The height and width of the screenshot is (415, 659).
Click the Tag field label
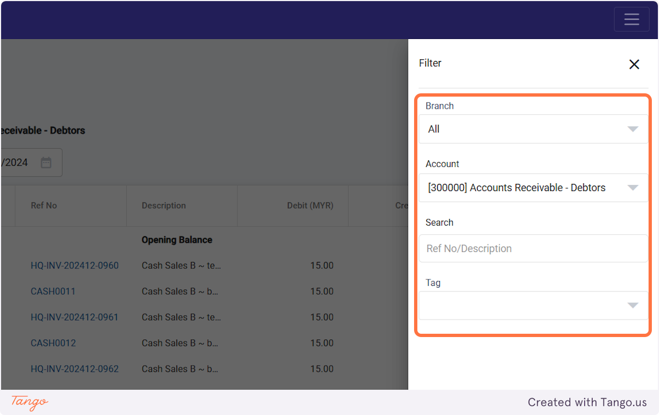pyautogui.click(x=433, y=283)
